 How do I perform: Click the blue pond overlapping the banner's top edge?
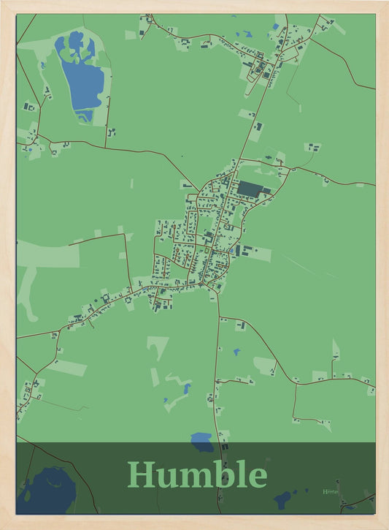click(x=201, y=442)
